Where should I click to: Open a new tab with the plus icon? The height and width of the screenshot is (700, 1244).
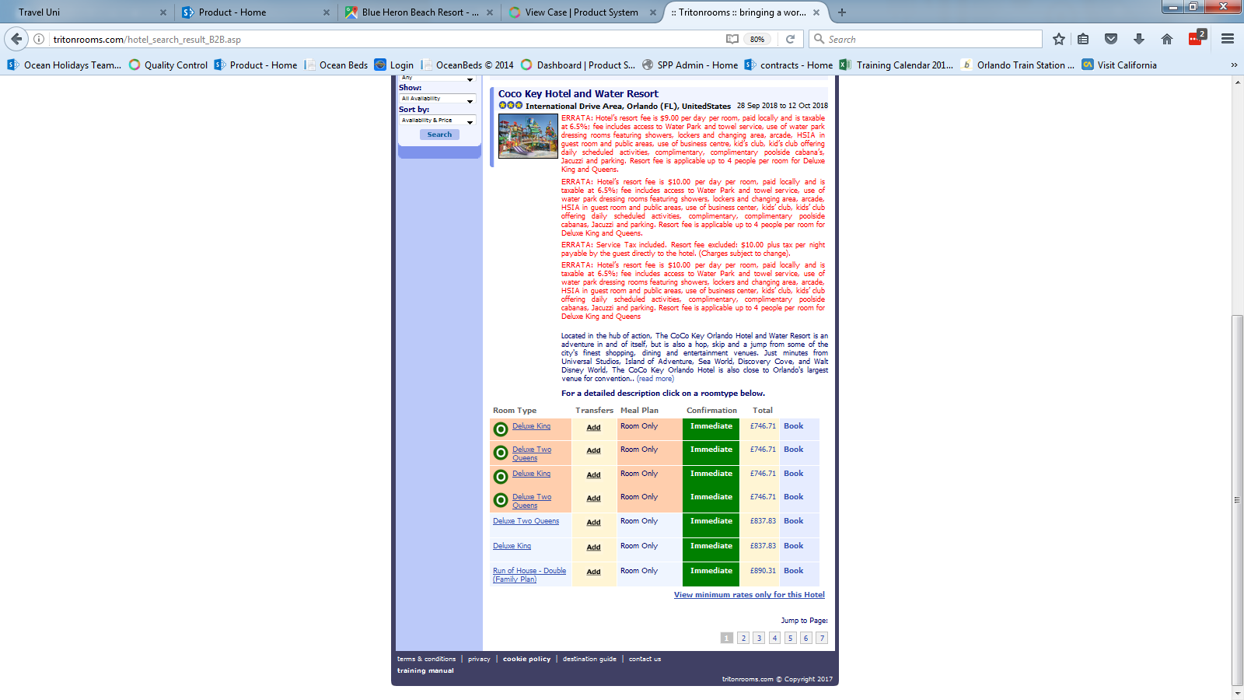[x=842, y=12]
